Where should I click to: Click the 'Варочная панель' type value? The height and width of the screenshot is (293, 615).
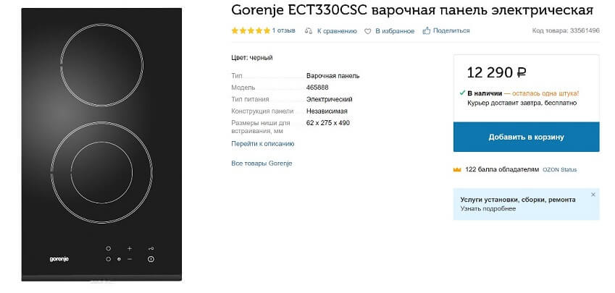(333, 75)
